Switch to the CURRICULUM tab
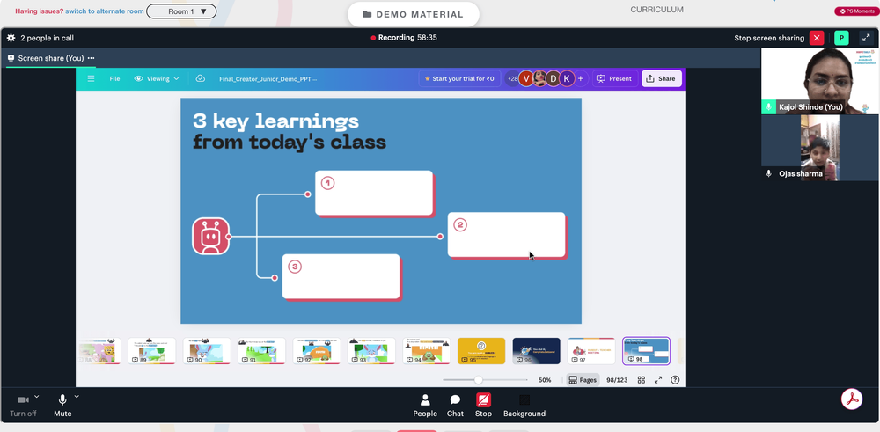This screenshot has width=880, height=432. pos(656,10)
